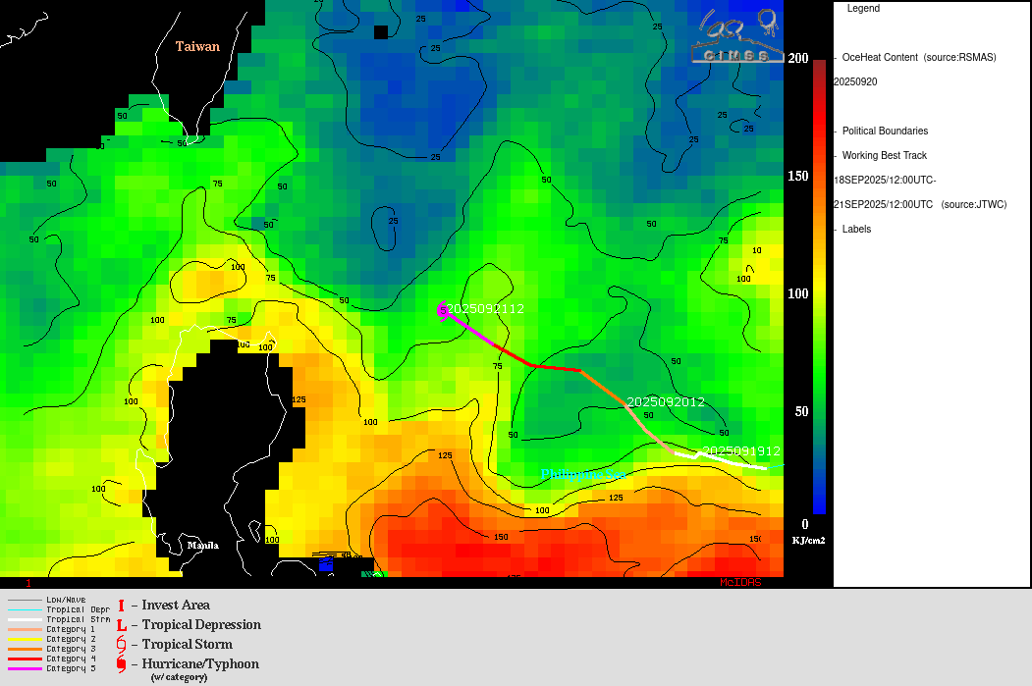Screen dimensions: 1032x686
Task: Click the CIMSS logo in the corner
Action: click(x=736, y=35)
